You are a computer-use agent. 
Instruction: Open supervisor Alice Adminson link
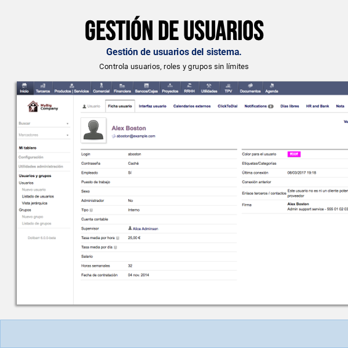(146, 229)
